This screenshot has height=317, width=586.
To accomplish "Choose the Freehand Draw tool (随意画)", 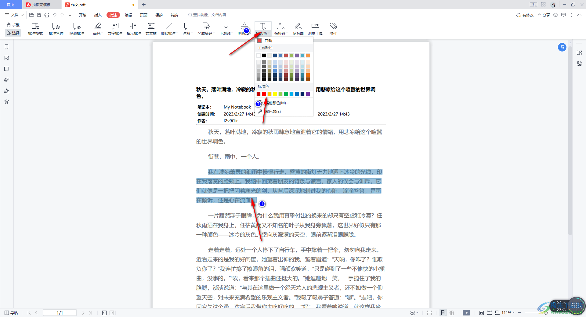I will [298, 29].
